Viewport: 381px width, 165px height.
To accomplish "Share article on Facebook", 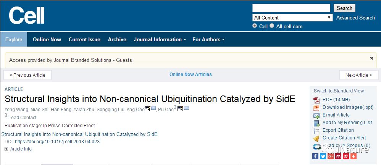I will click(315, 156).
